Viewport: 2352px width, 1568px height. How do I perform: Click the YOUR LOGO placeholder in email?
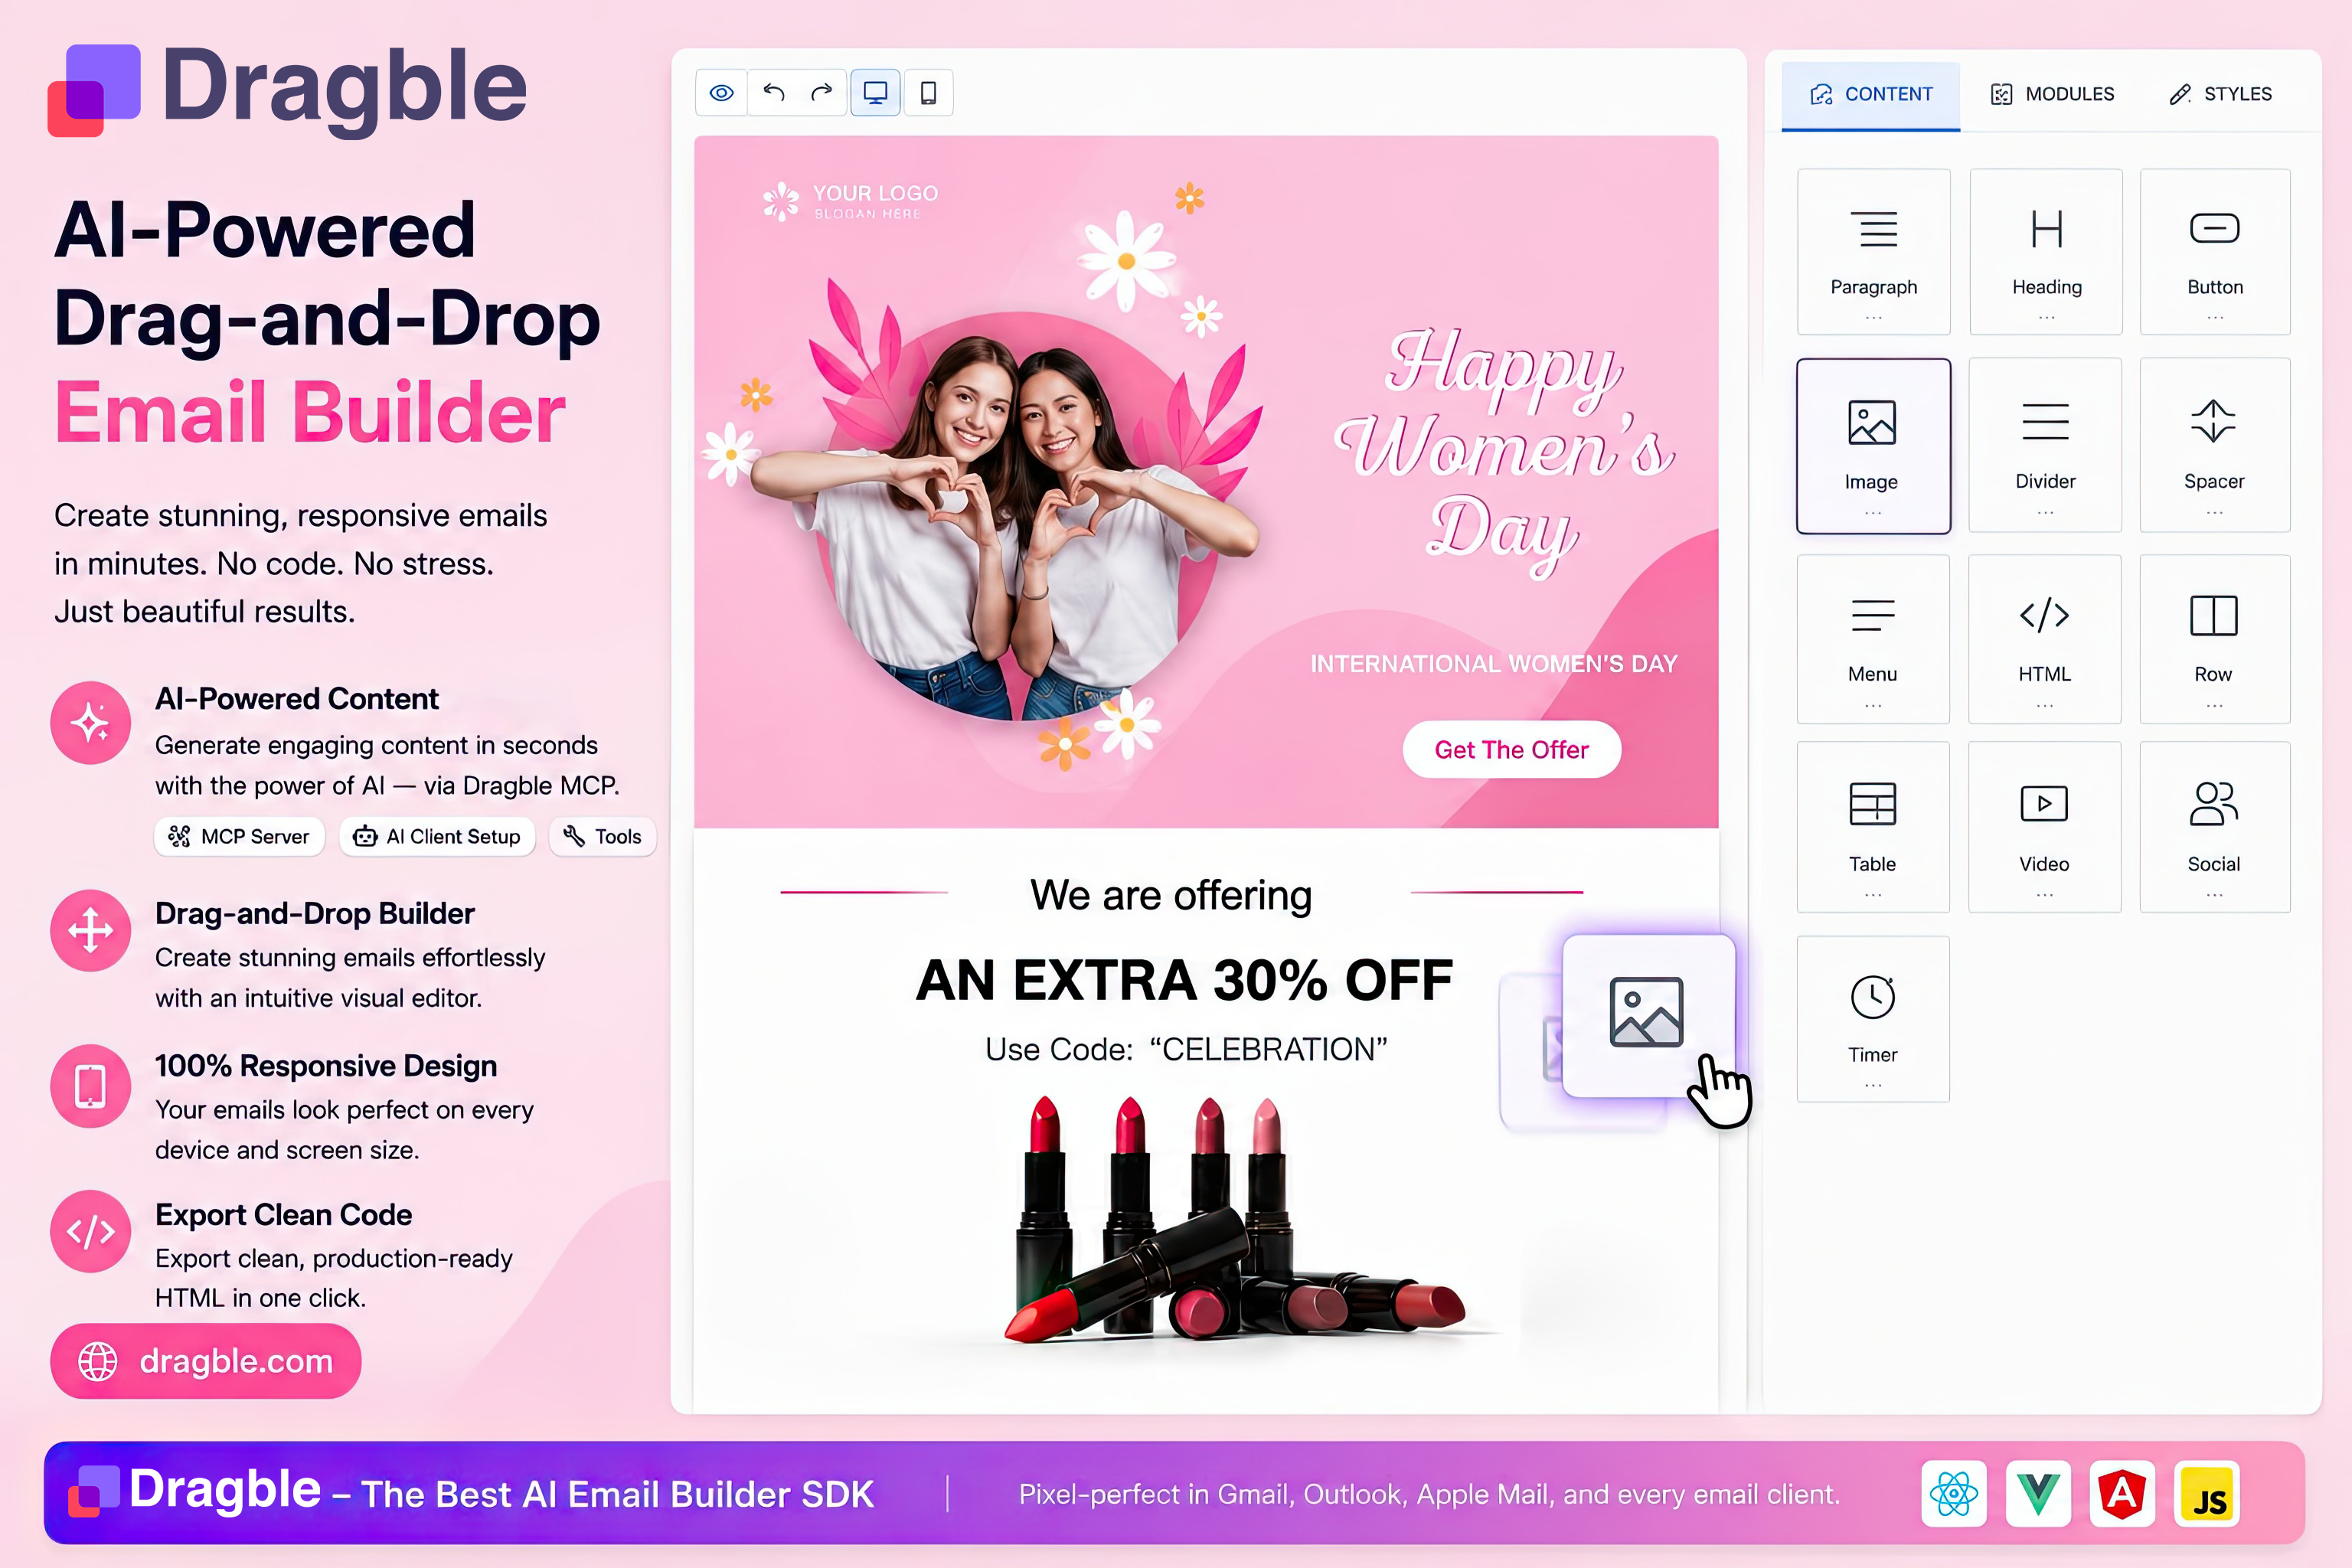tap(851, 200)
